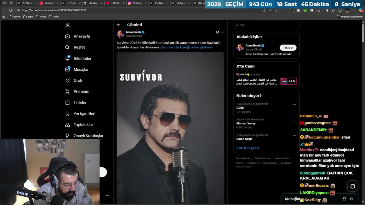
Task: Click Reklam bilgisi footer link
Action: 270,163
